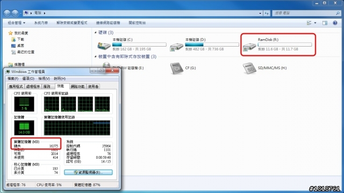Click the CPU usage gauge showing 5 %
Viewport: 344px width, 193px height.
click(24, 104)
